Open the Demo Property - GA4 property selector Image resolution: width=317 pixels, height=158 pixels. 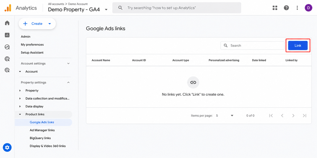coord(78,10)
